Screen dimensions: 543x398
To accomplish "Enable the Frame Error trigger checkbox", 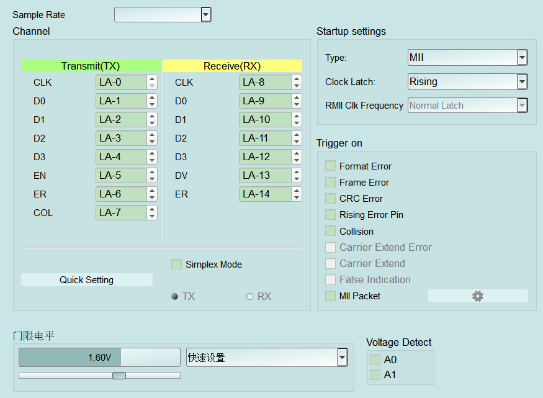I will [330, 182].
